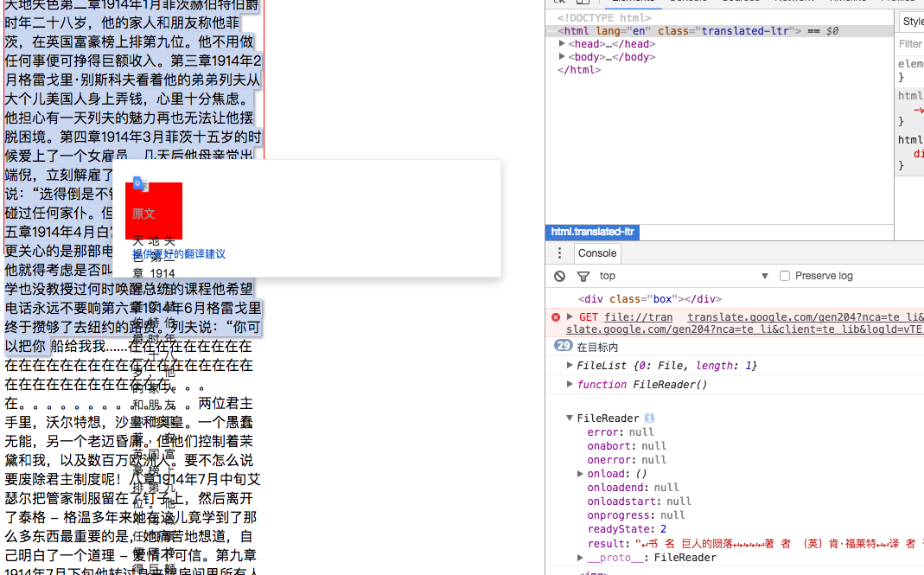Expand the onload property of FileReader
This screenshot has height=575, width=924.
coord(580,473)
